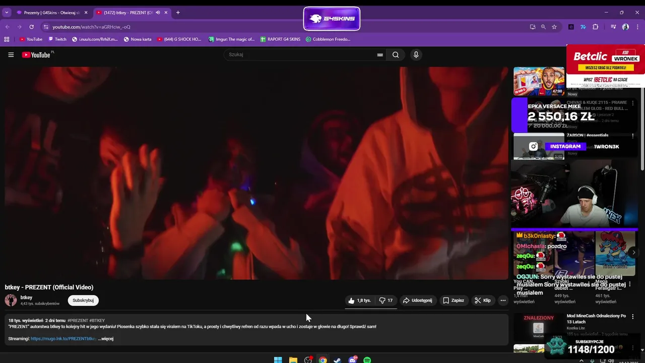Open the zoom magnifier icon in address bar
The image size is (645, 363).
pyautogui.click(x=543, y=27)
